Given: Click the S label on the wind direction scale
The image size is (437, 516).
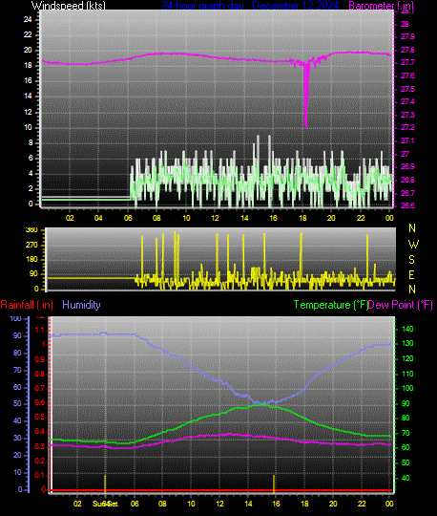Looking at the screenshot, I should (x=411, y=260).
